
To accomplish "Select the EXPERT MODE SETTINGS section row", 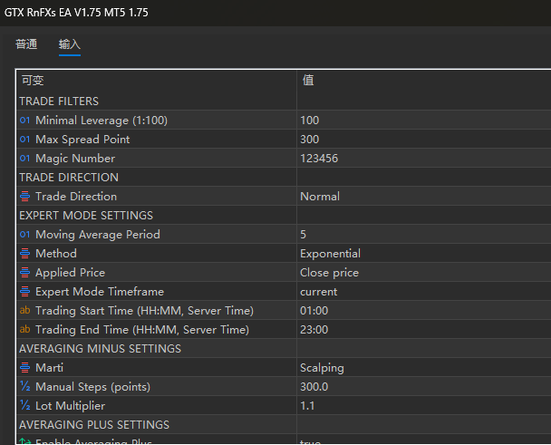I will pyautogui.click(x=284, y=215).
